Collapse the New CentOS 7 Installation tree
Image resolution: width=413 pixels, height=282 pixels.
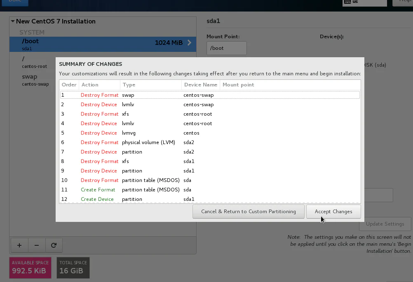click(x=13, y=21)
